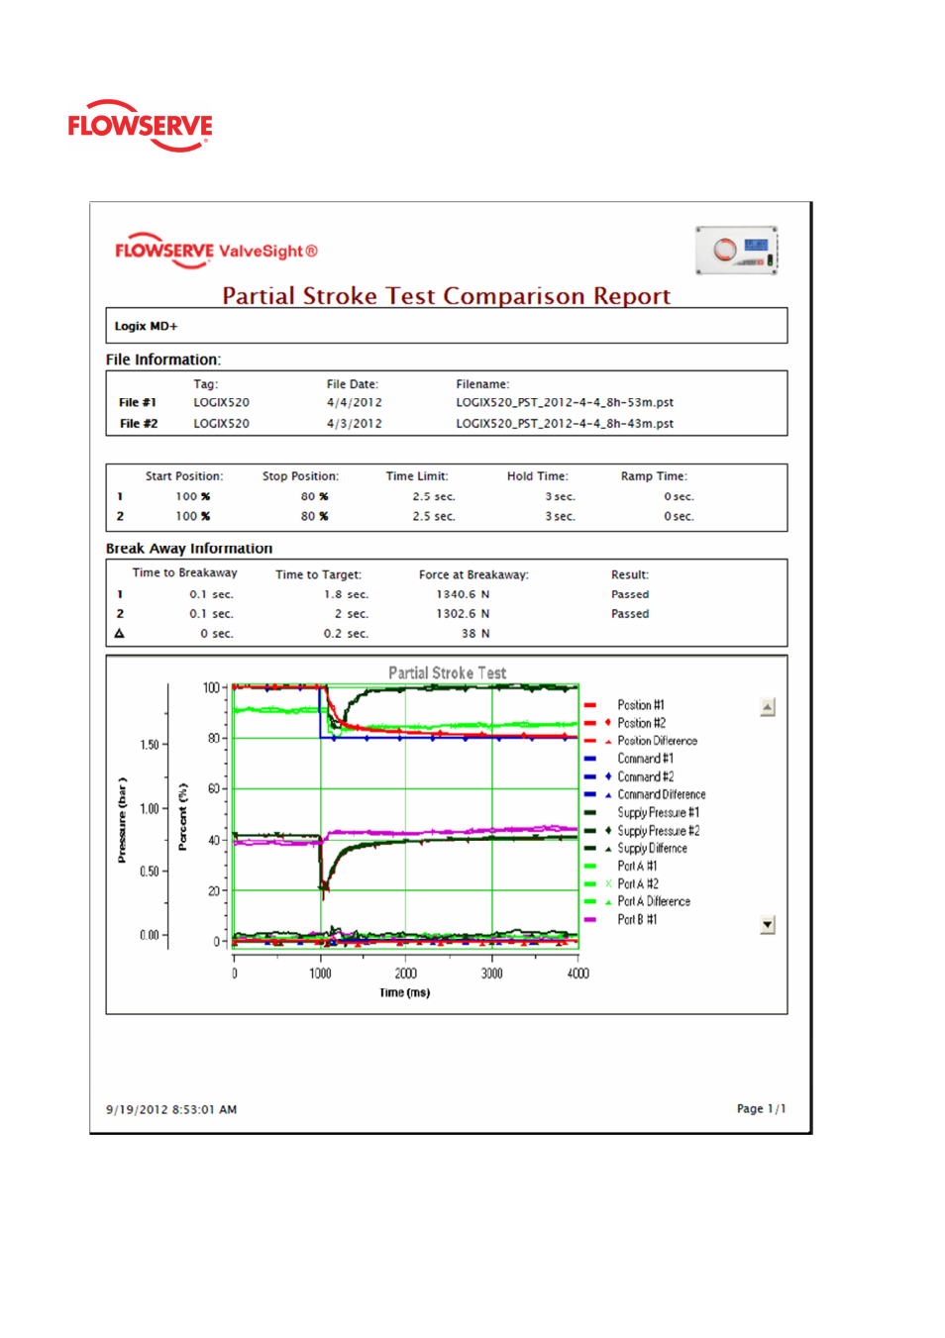
Task: Click the file date 4/4/2012
Action: click(354, 402)
